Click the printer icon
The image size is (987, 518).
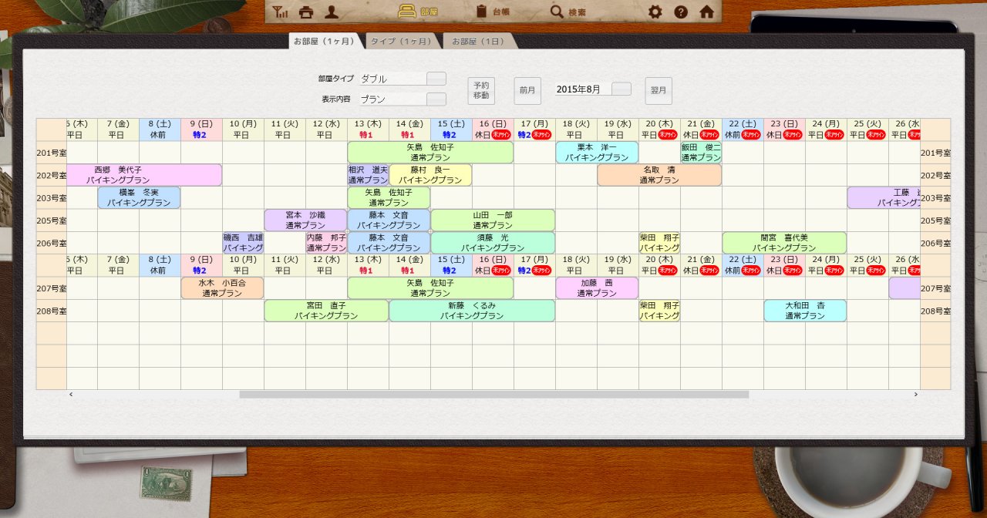tap(306, 12)
